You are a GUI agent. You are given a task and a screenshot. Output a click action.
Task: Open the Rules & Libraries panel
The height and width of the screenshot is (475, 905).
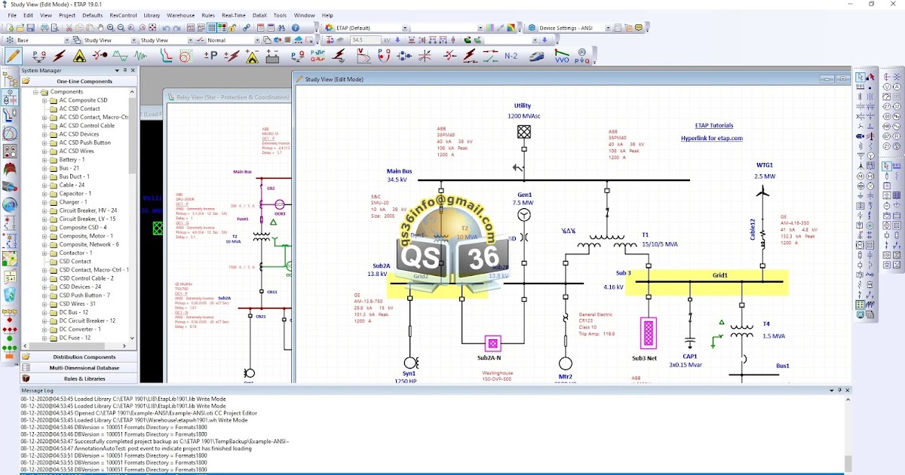(79, 378)
